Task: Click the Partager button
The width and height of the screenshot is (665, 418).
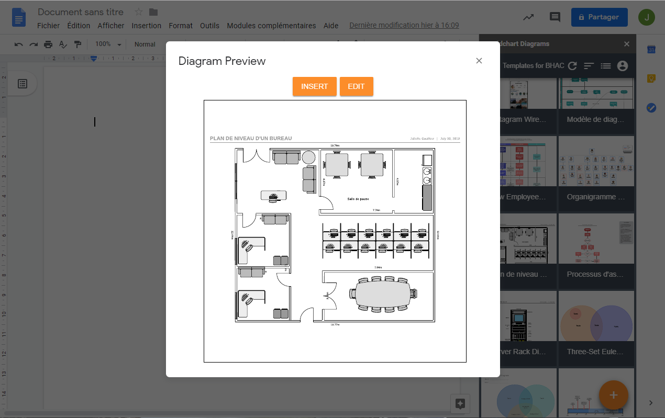Action: 599,17
